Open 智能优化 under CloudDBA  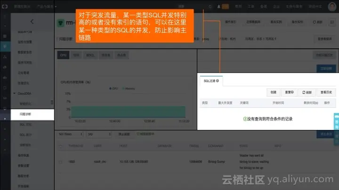tap(25, 104)
